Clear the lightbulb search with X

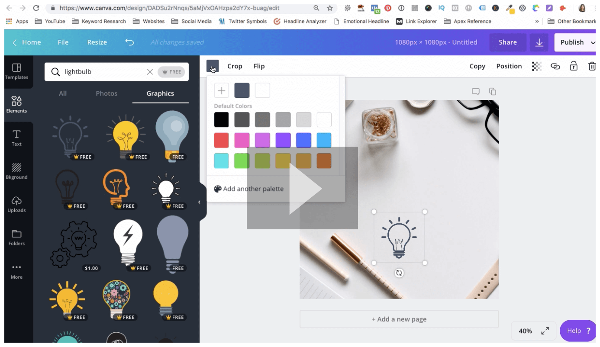[150, 72]
